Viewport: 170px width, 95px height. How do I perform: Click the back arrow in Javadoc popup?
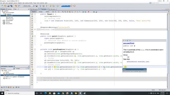[x=124, y=40]
